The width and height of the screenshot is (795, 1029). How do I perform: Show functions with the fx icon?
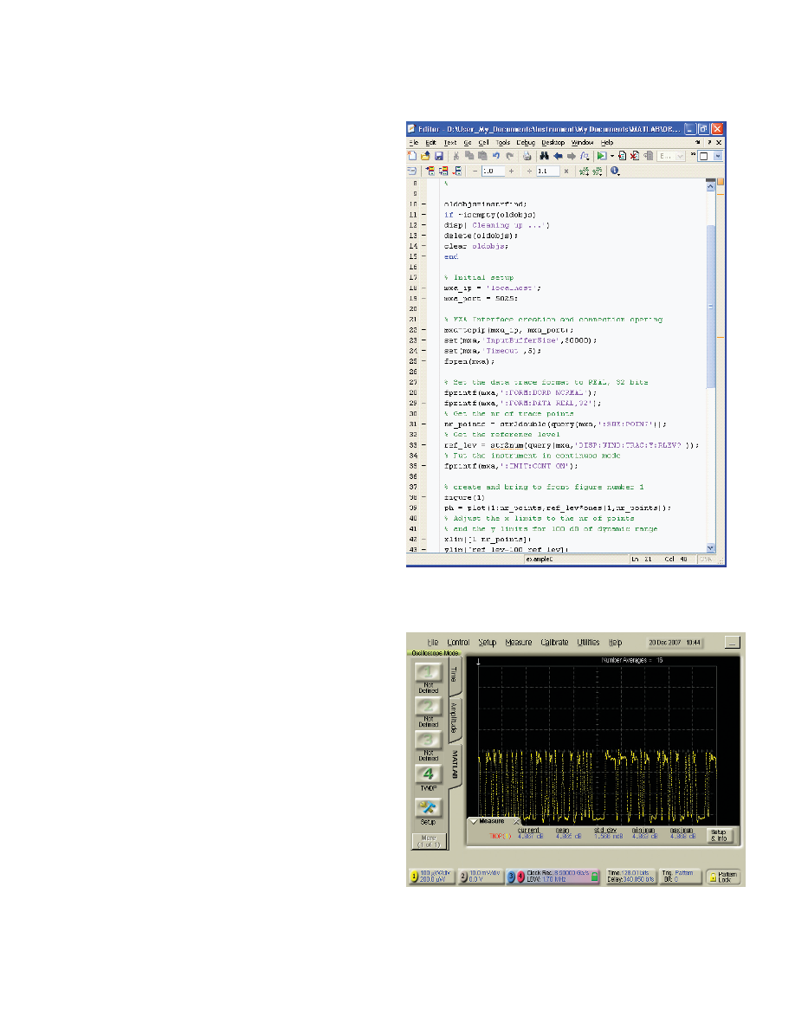click(x=585, y=156)
